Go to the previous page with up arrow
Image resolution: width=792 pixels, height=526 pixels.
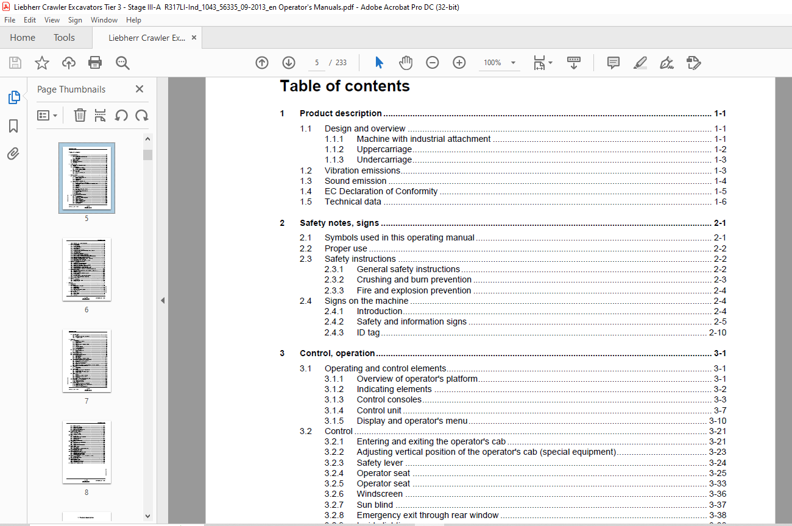click(x=262, y=63)
